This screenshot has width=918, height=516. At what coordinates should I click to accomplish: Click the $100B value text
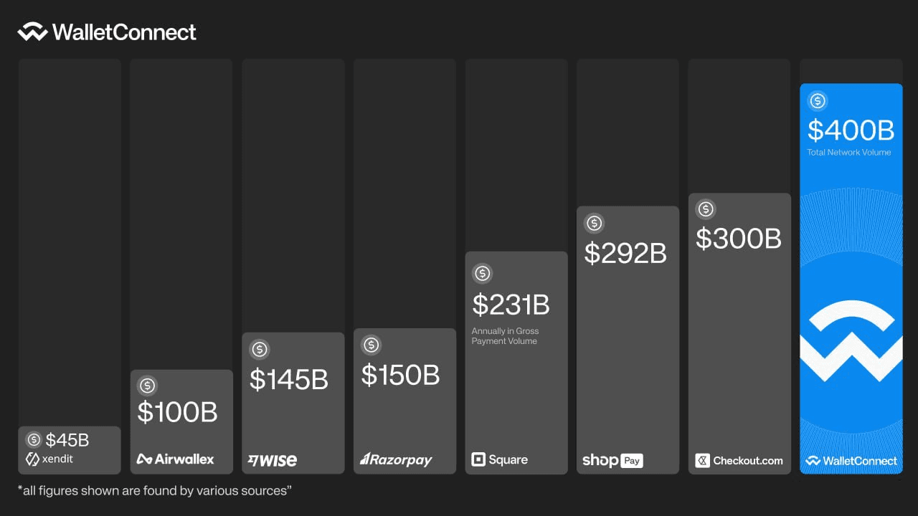tap(177, 412)
